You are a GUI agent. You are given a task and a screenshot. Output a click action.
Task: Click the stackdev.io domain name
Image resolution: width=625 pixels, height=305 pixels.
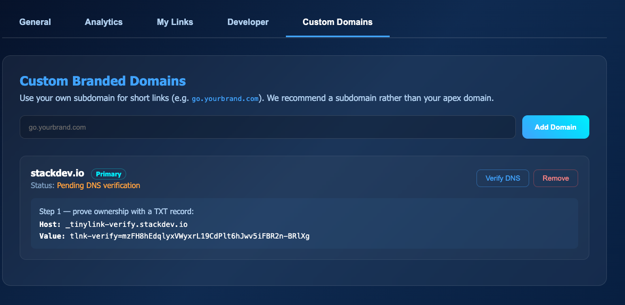tap(57, 173)
